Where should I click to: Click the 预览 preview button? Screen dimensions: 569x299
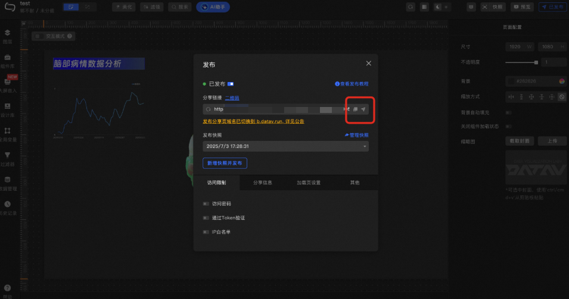pyautogui.click(x=522, y=7)
